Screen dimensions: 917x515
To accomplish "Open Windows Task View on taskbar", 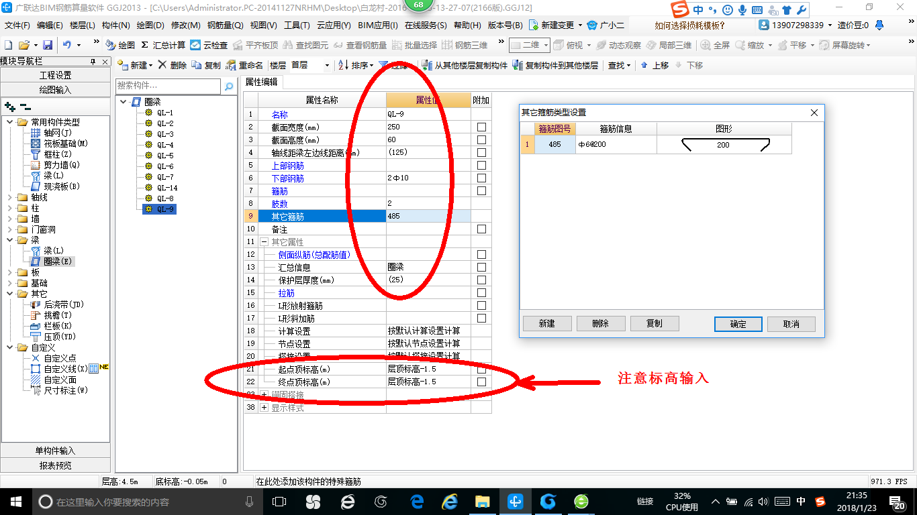I will pyautogui.click(x=279, y=502).
